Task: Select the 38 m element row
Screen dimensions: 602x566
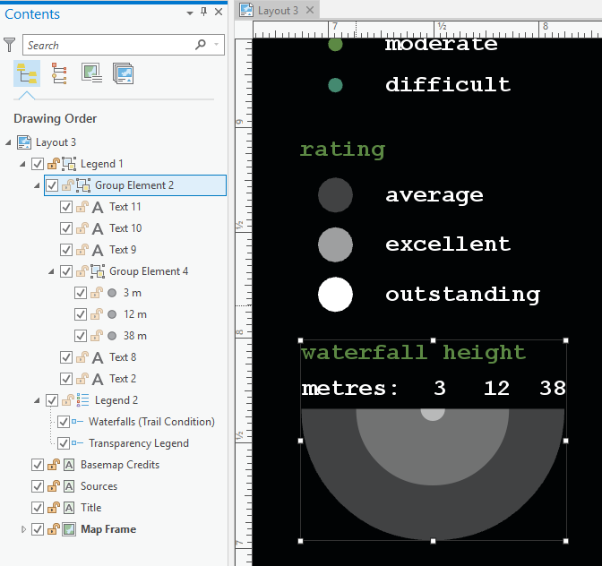Action: 134,336
